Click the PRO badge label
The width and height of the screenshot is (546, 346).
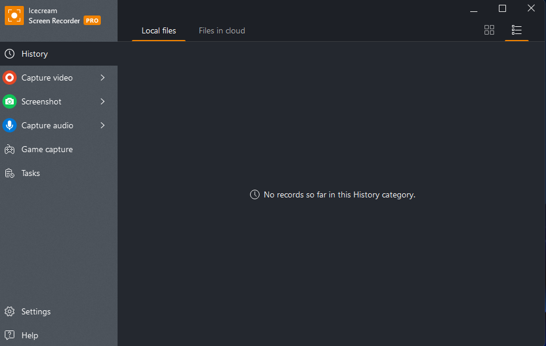pyautogui.click(x=92, y=20)
